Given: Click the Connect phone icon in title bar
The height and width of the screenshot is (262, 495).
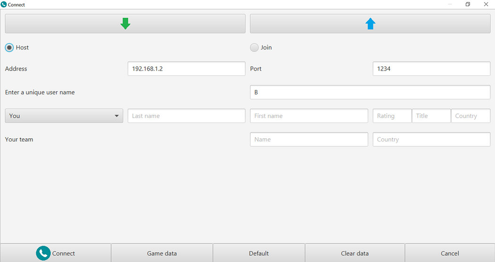Looking at the screenshot, I should click(4, 4).
